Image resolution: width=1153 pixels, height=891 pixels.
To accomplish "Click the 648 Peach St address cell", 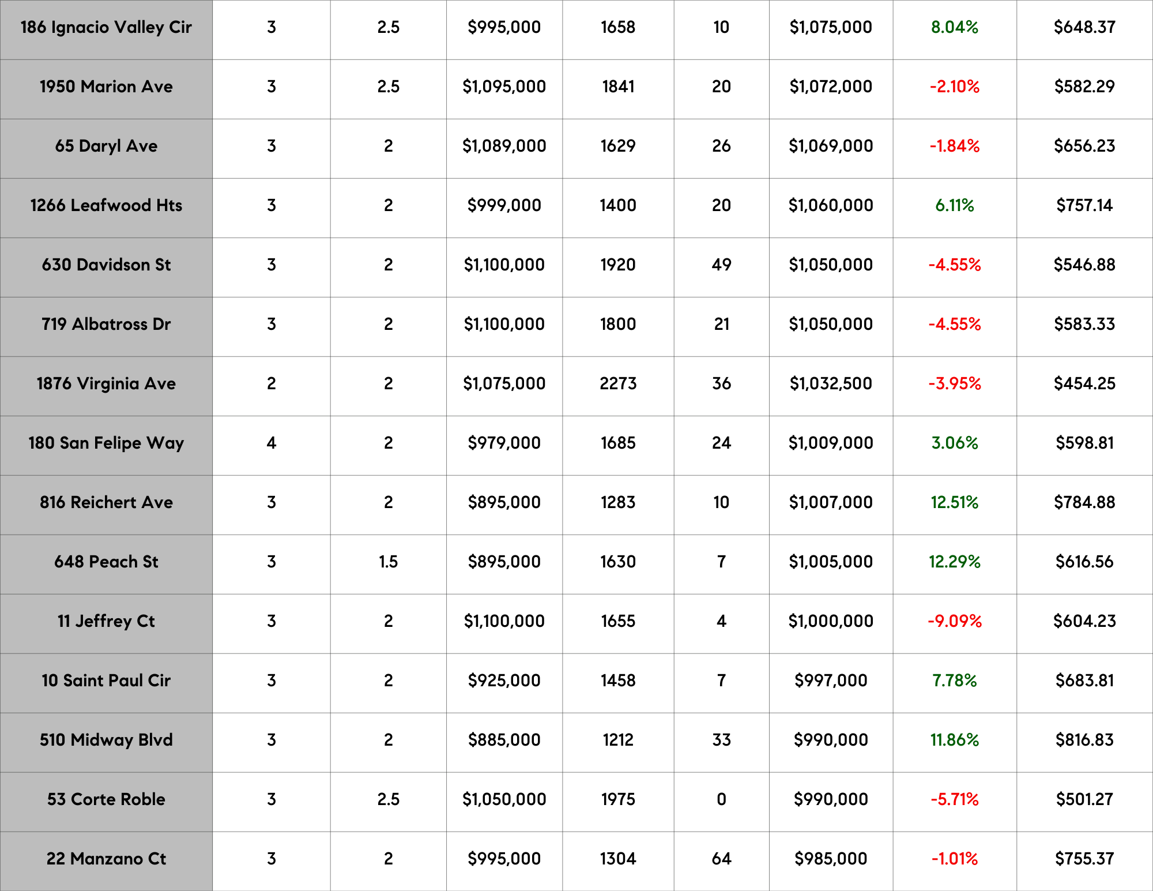I will point(106,562).
